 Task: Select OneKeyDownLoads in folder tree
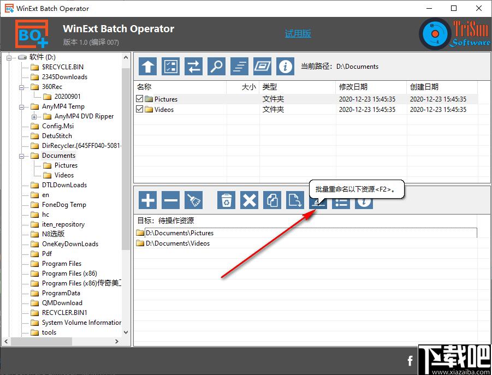(70, 244)
